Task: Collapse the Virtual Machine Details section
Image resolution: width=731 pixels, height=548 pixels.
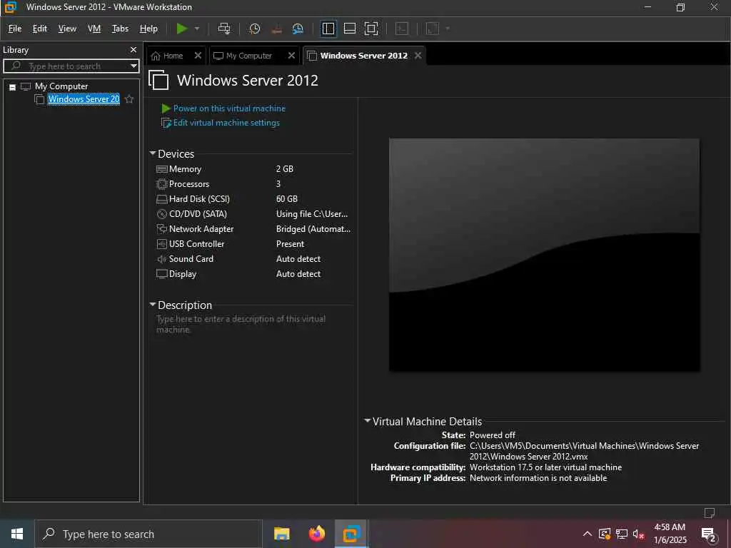Action: [x=368, y=421]
